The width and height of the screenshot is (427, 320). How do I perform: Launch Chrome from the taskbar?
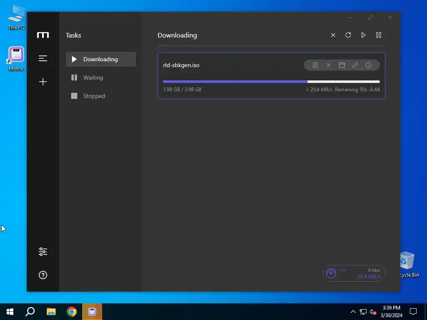pyautogui.click(x=72, y=312)
